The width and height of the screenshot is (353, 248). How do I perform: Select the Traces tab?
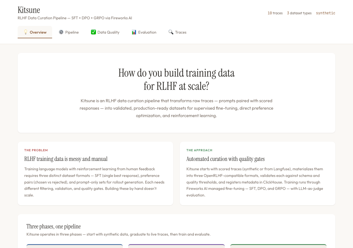click(181, 32)
